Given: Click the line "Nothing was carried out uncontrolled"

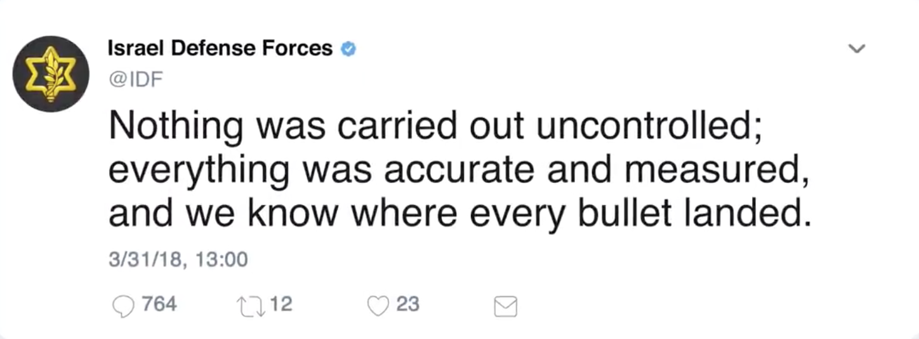Looking at the screenshot, I should [439, 126].
